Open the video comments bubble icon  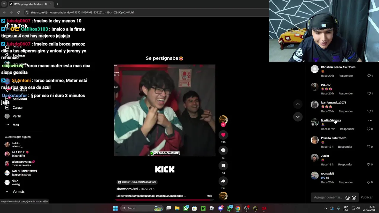pos(223,150)
